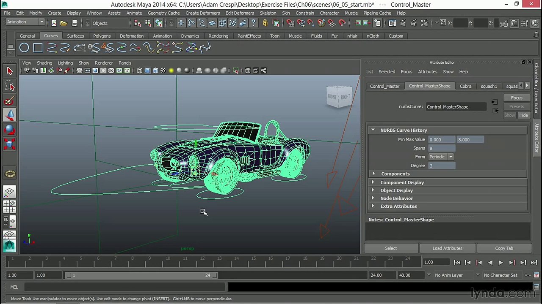Switch to the Cobra attribute tab

tap(465, 86)
